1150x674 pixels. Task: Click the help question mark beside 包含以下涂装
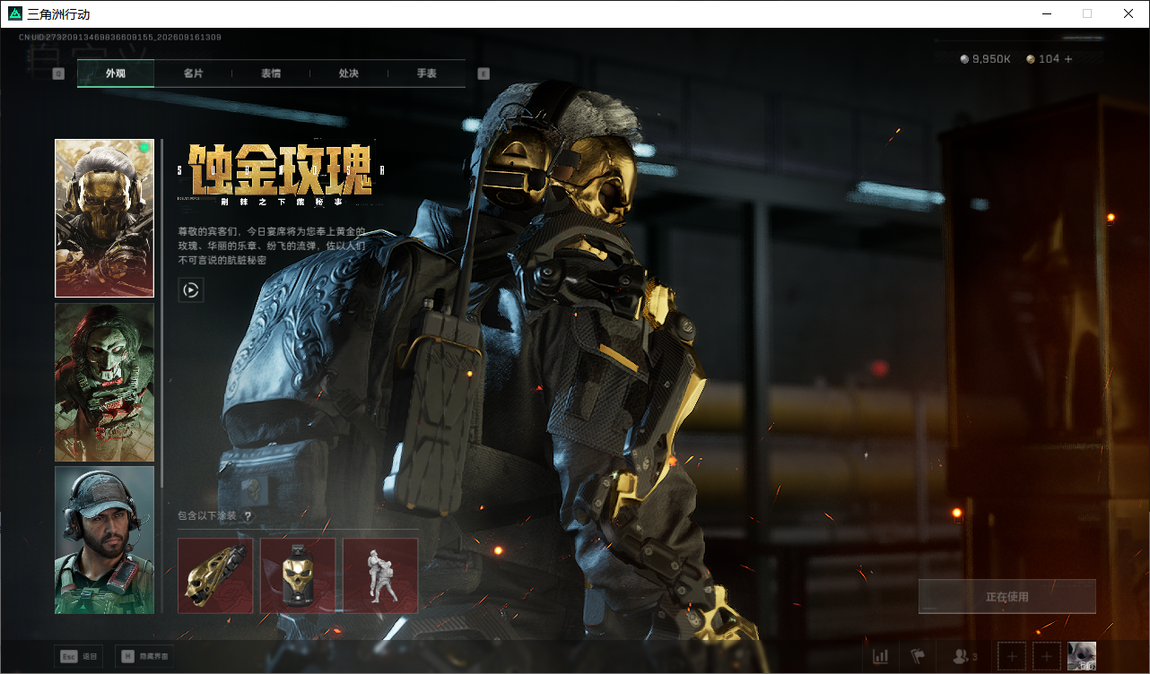point(248,516)
